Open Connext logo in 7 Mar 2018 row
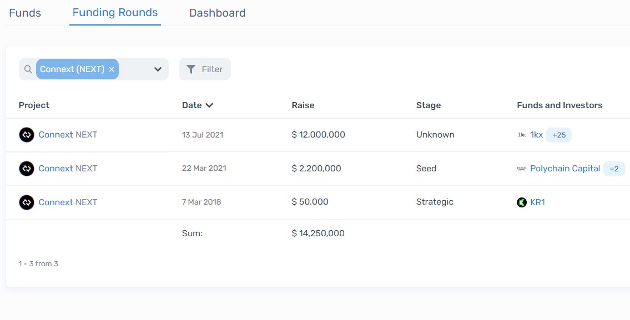 27,202
